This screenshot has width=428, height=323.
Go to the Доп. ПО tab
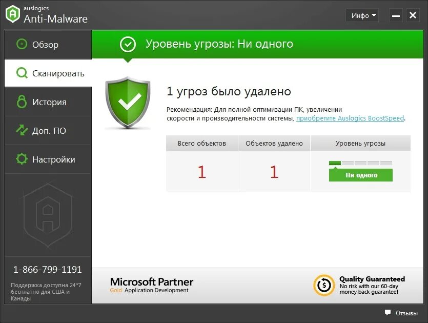[48, 130]
